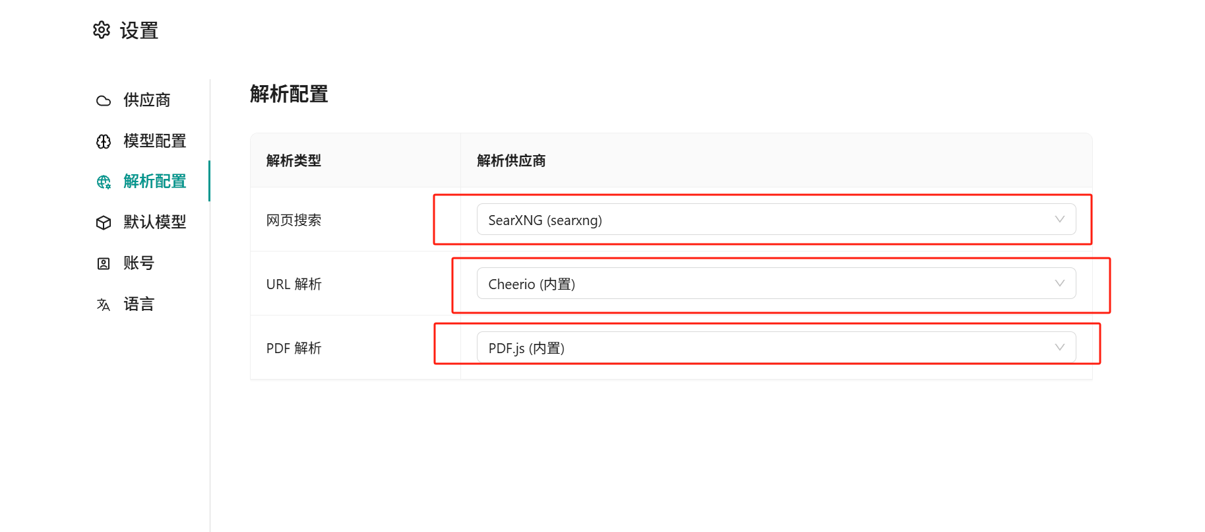Click the 解析供应商 column header

coord(511,161)
